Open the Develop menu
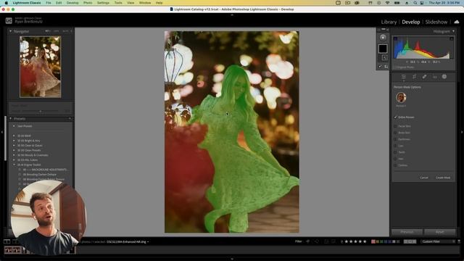Viewport: 464px width, 261px height. tap(72, 3)
